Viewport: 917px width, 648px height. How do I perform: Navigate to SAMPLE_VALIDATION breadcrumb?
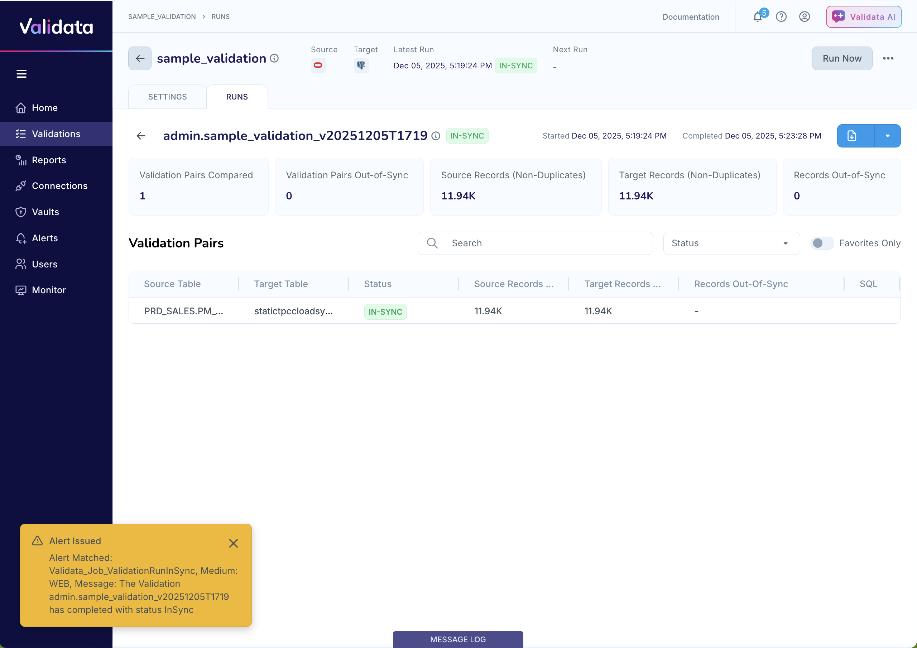click(162, 17)
